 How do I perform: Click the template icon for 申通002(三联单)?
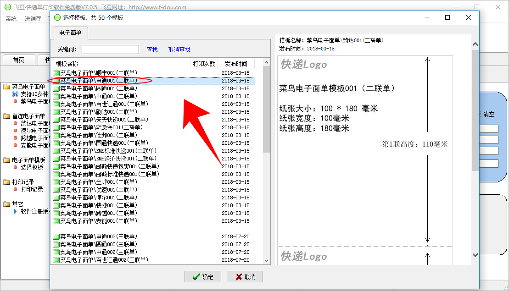pyautogui.click(x=56, y=236)
